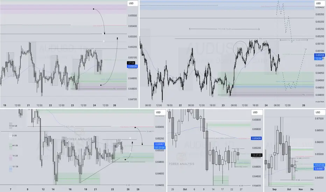The width and height of the screenshot is (326, 192).
Task: Click date 28 on the time axis
Action: pyautogui.click(x=138, y=189)
